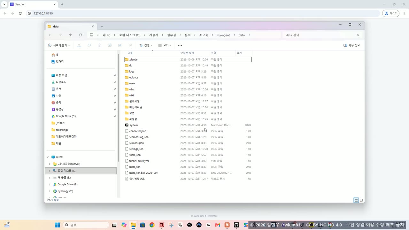Open the browser three-dot menu
This screenshot has height=230, width=409.
pyautogui.click(x=404, y=13)
